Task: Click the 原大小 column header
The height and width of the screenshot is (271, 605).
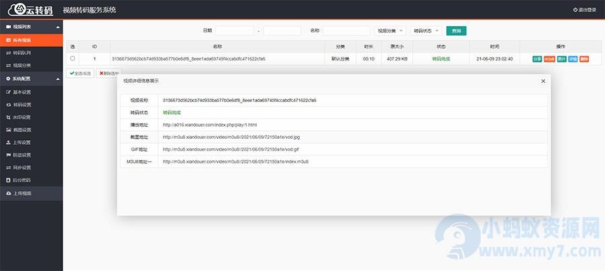Action: pyautogui.click(x=397, y=46)
